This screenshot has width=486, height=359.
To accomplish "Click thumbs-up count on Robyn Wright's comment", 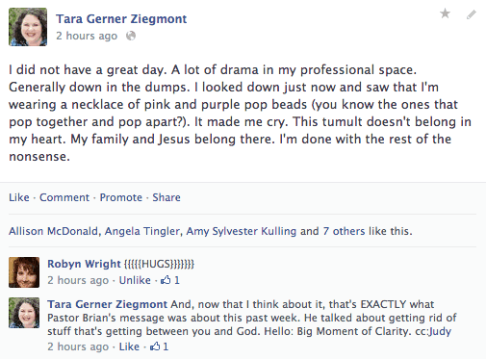I will (170, 280).
